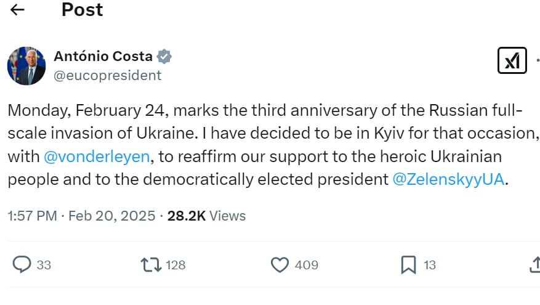The width and height of the screenshot is (540, 305).
Task: Click the reply speech bubble icon
Action: (22, 265)
